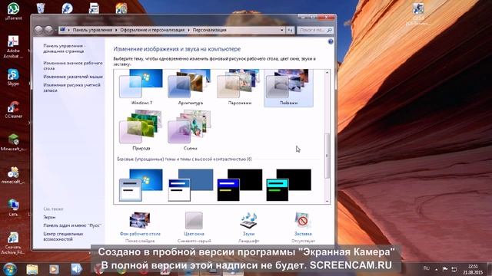The height and width of the screenshot is (276, 492).
Task: Select the high contrast theme with blue title bar
Action: [x=239, y=185]
